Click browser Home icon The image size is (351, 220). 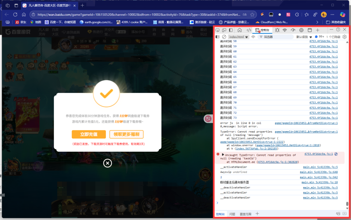tap(24, 14)
